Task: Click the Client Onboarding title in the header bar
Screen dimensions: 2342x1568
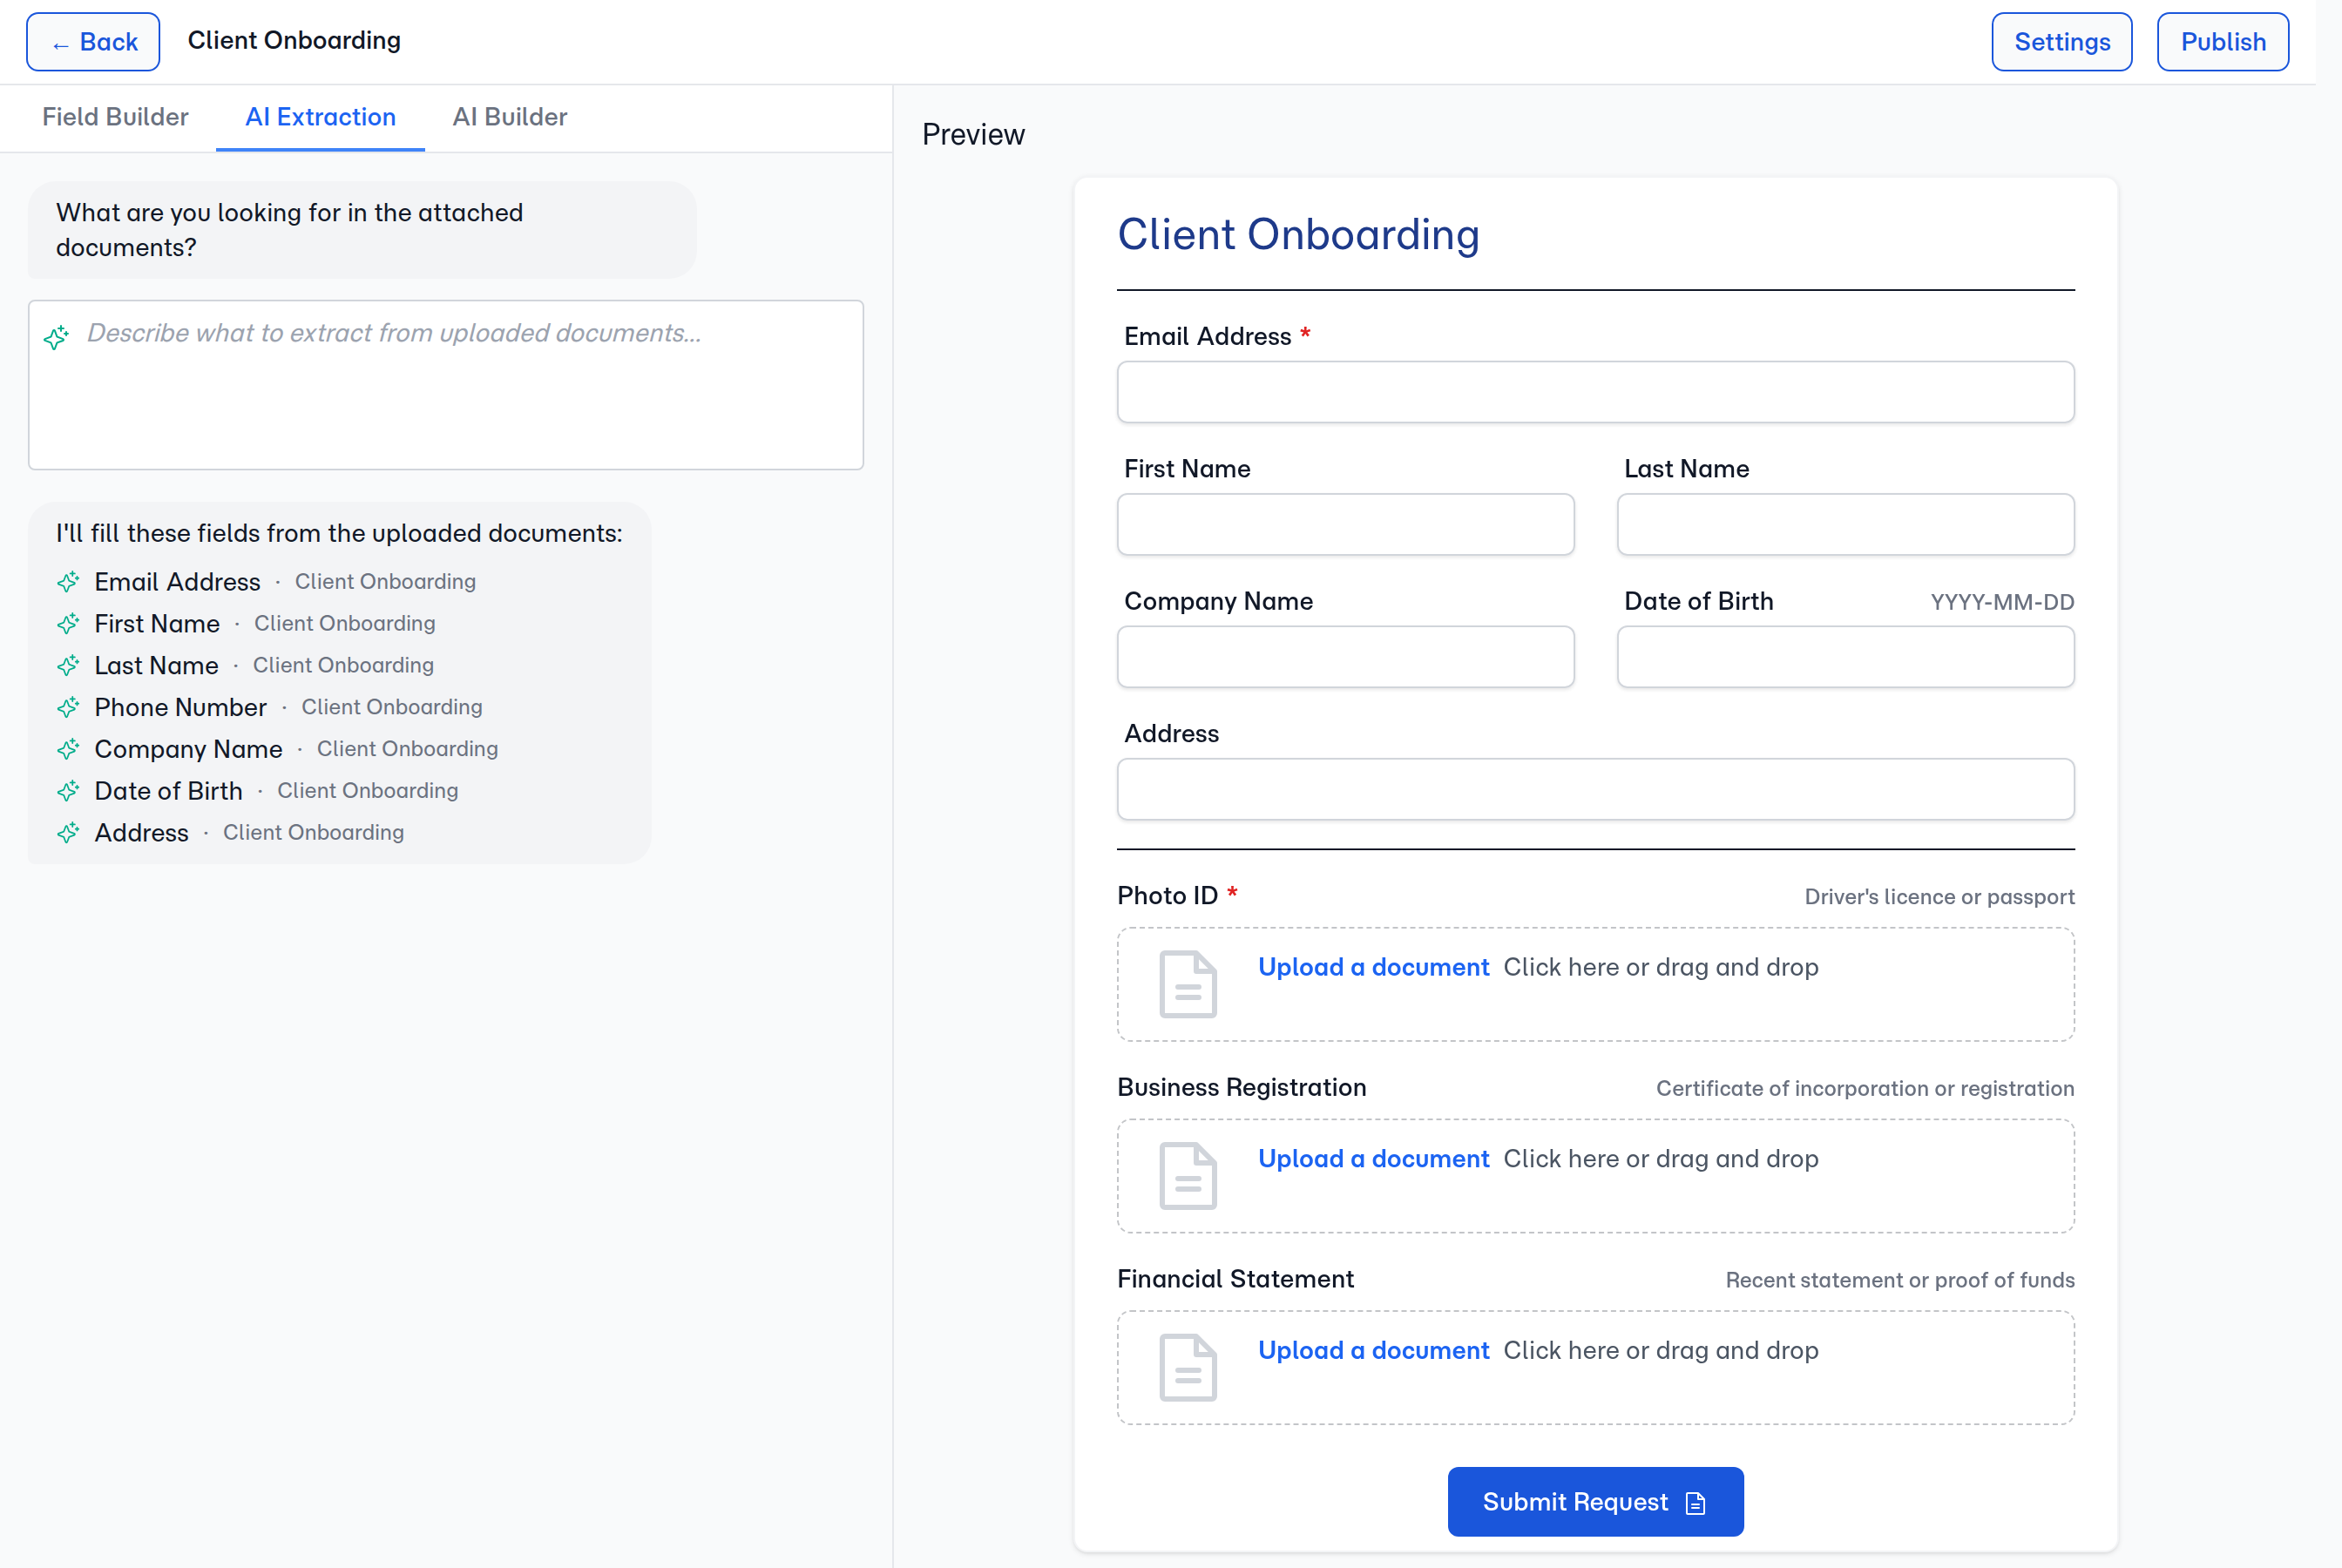Action: click(294, 41)
